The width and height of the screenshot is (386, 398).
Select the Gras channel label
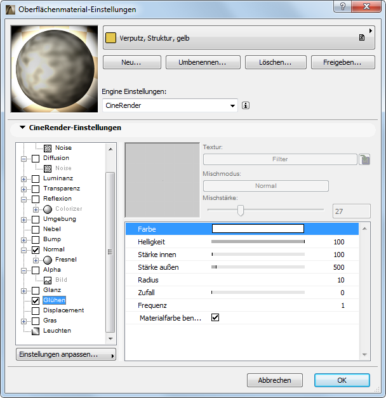coord(50,321)
